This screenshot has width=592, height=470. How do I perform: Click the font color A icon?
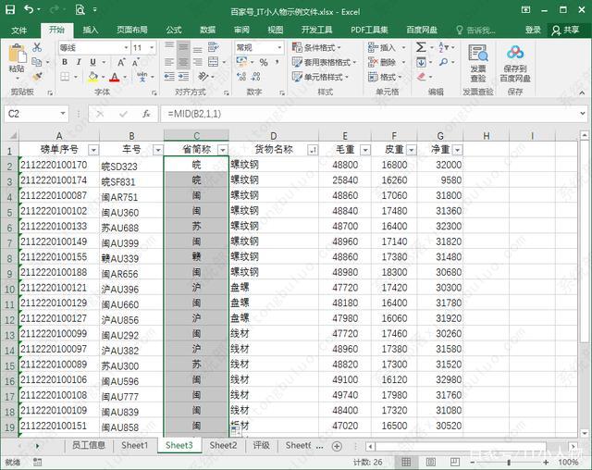pos(114,78)
